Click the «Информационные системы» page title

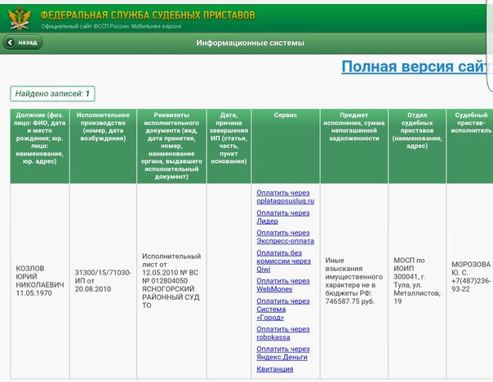[251, 42]
